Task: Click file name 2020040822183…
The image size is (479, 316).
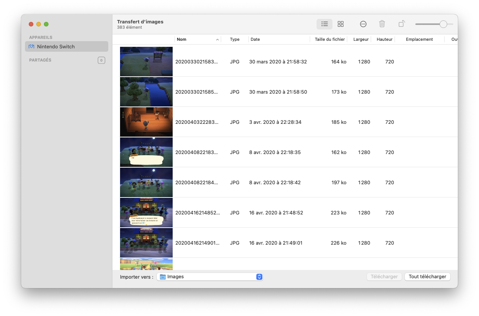Action: 197,152
